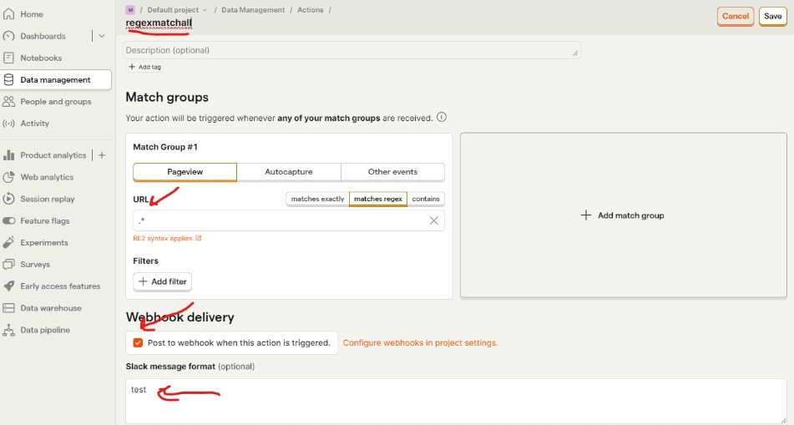Viewport: 794px width, 425px height.
Task: Click the Notebooks icon in sidebar
Action: click(9, 58)
